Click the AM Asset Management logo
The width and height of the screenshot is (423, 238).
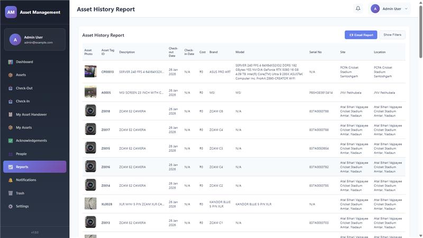[11, 12]
